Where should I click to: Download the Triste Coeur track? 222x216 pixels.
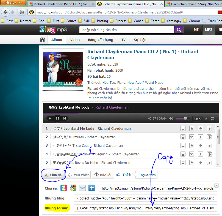(192, 145)
